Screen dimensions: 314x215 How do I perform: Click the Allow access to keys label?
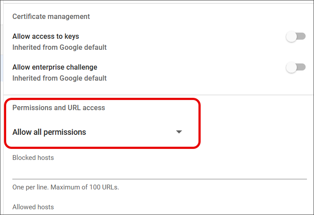pyautogui.click(x=46, y=37)
